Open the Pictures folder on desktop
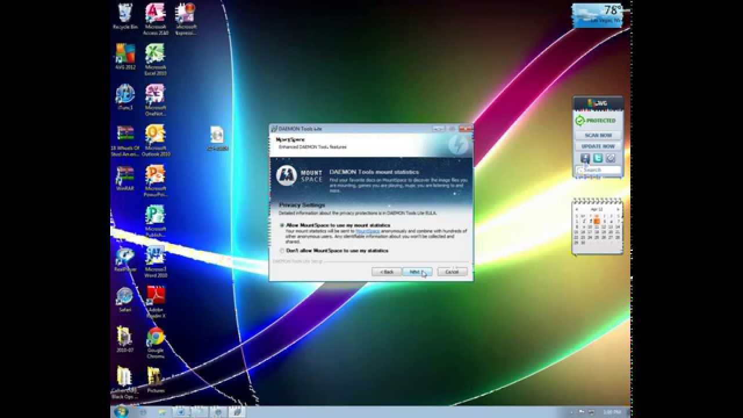 click(x=156, y=380)
